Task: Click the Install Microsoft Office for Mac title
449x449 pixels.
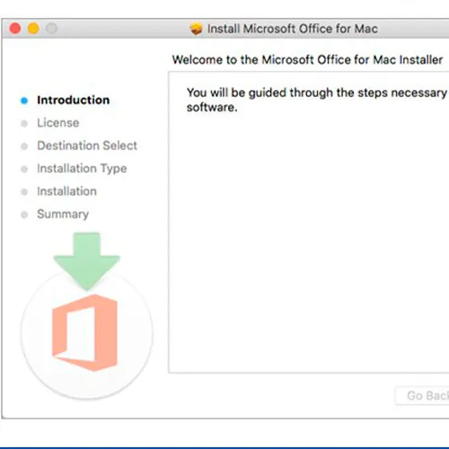Action: 293,29
